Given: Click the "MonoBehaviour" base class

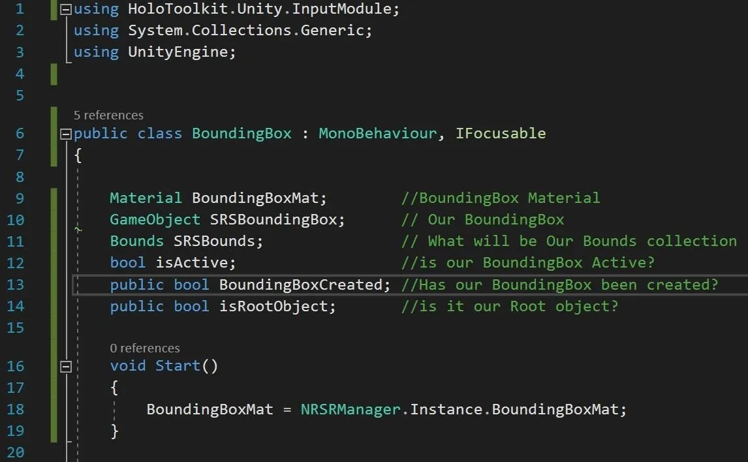Looking at the screenshot, I should [x=377, y=134].
